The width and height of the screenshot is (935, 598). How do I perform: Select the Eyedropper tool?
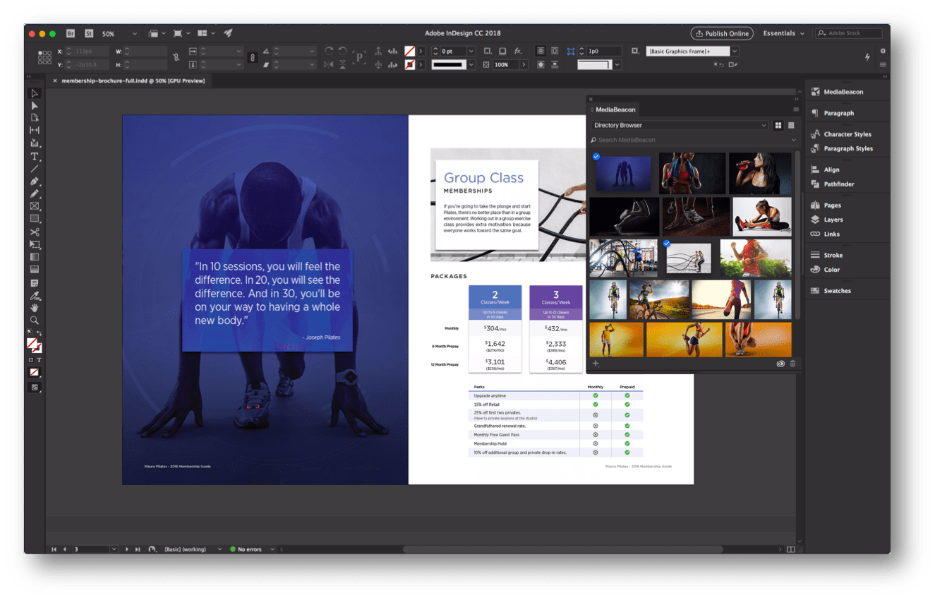[x=35, y=296]
